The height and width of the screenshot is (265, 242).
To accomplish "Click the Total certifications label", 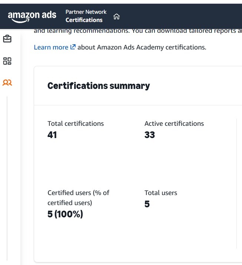I will coord(76,124).
